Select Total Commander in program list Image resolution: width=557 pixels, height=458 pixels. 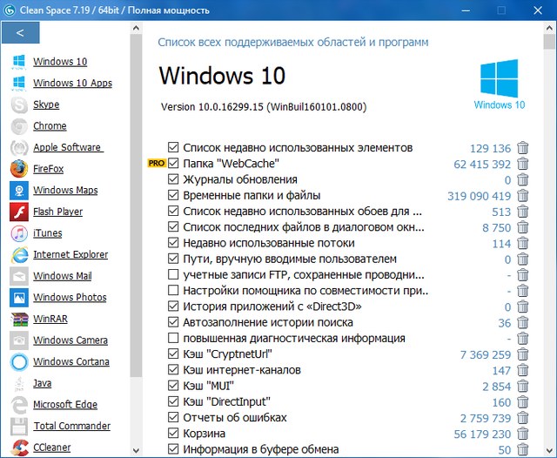pos(71,426)
